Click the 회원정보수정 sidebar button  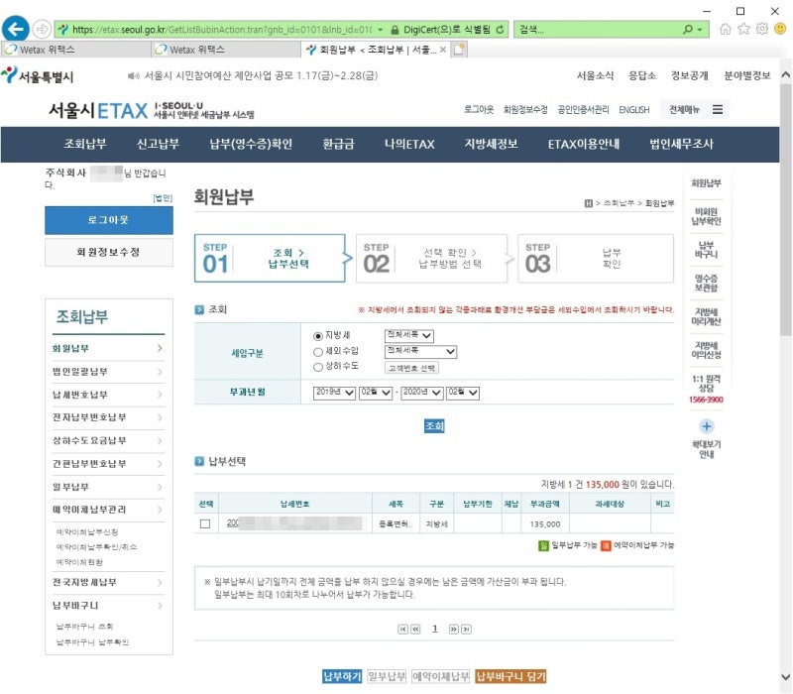pyautogui.click(x=109, y=253)
